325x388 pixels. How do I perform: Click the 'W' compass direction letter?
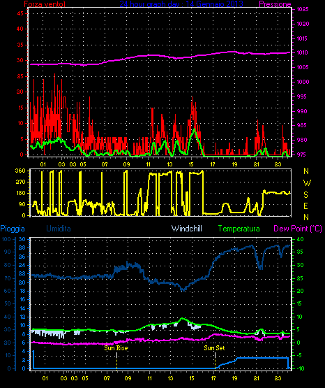point(307,183)
